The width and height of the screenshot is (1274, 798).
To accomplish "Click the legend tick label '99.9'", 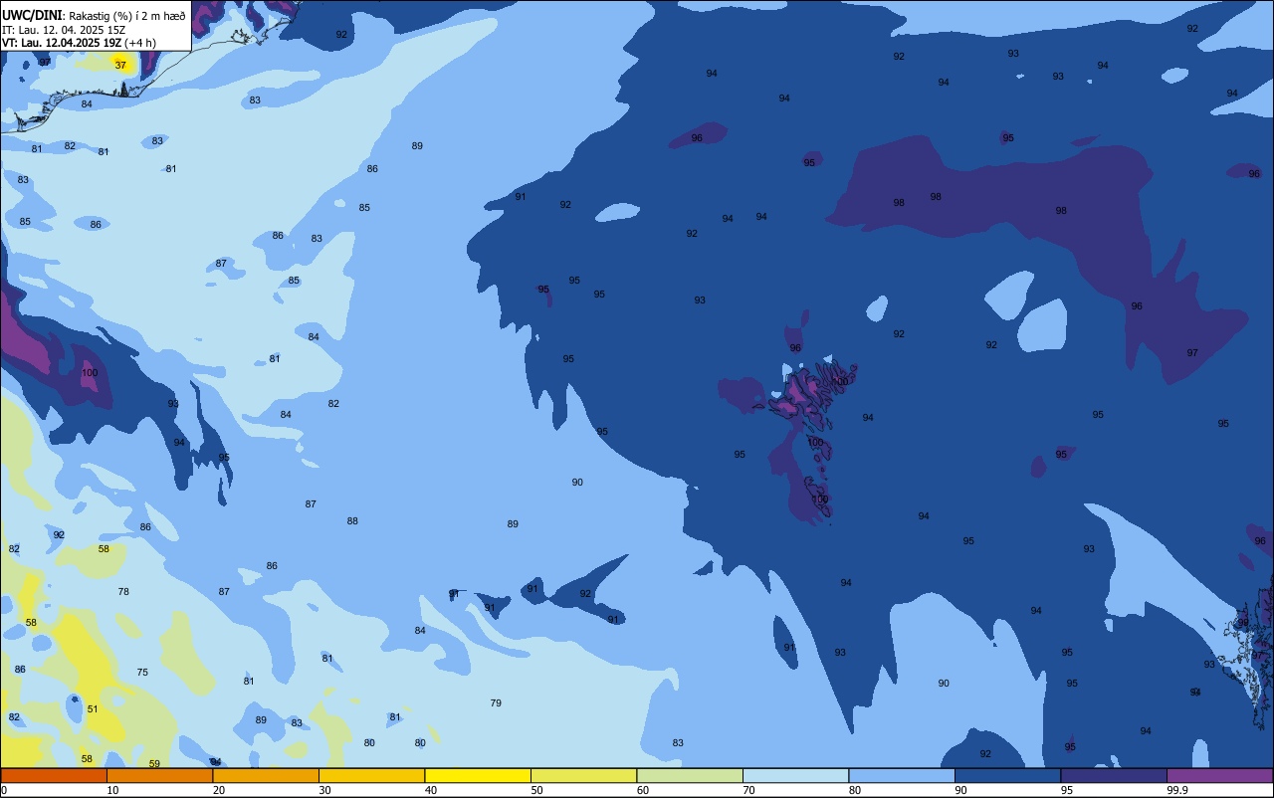I will [x=1177, y=790].
